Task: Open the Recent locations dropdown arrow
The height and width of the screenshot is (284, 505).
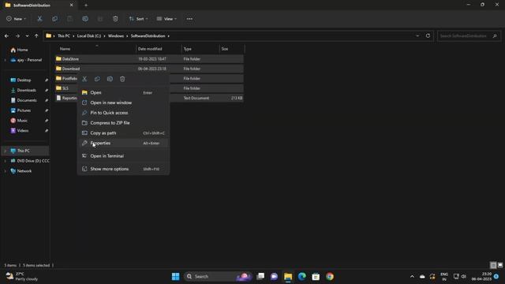Action: click(x=27, y=35)
